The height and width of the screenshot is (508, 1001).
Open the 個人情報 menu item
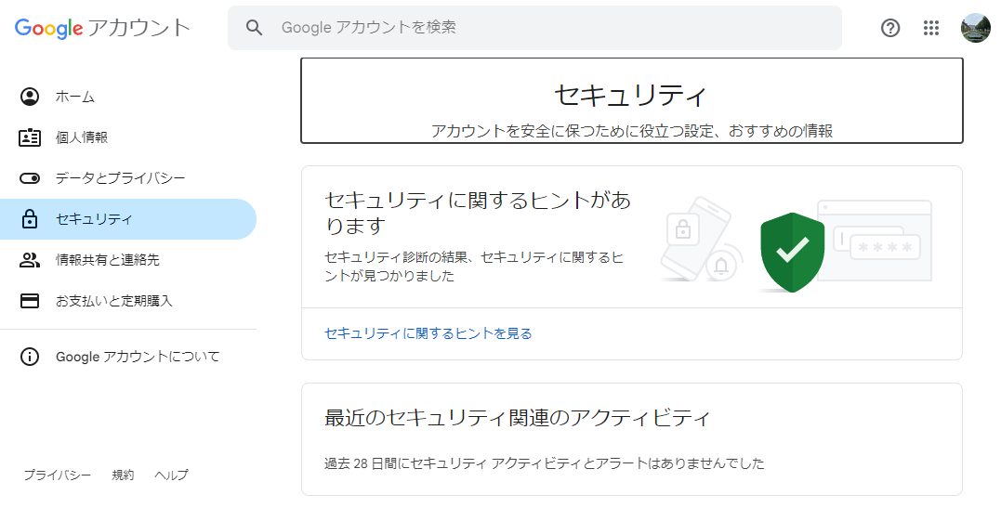click(127, 137)
